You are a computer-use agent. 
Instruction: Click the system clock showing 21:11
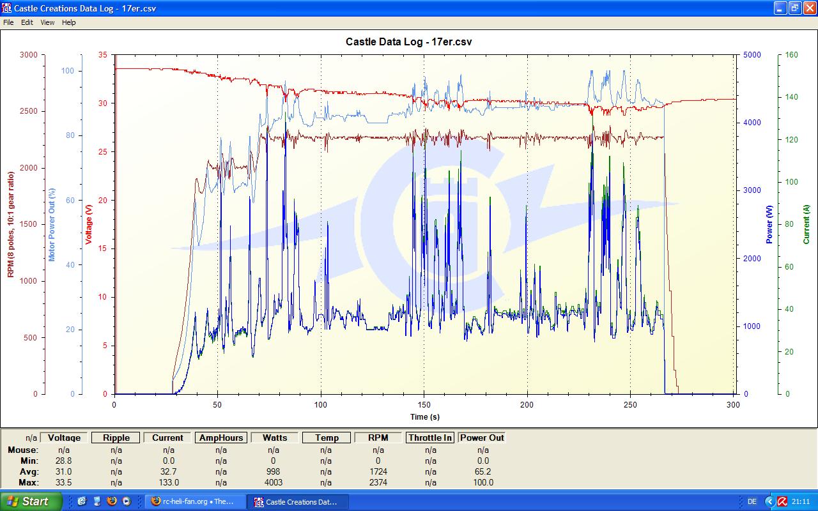[x=801, y=501]
